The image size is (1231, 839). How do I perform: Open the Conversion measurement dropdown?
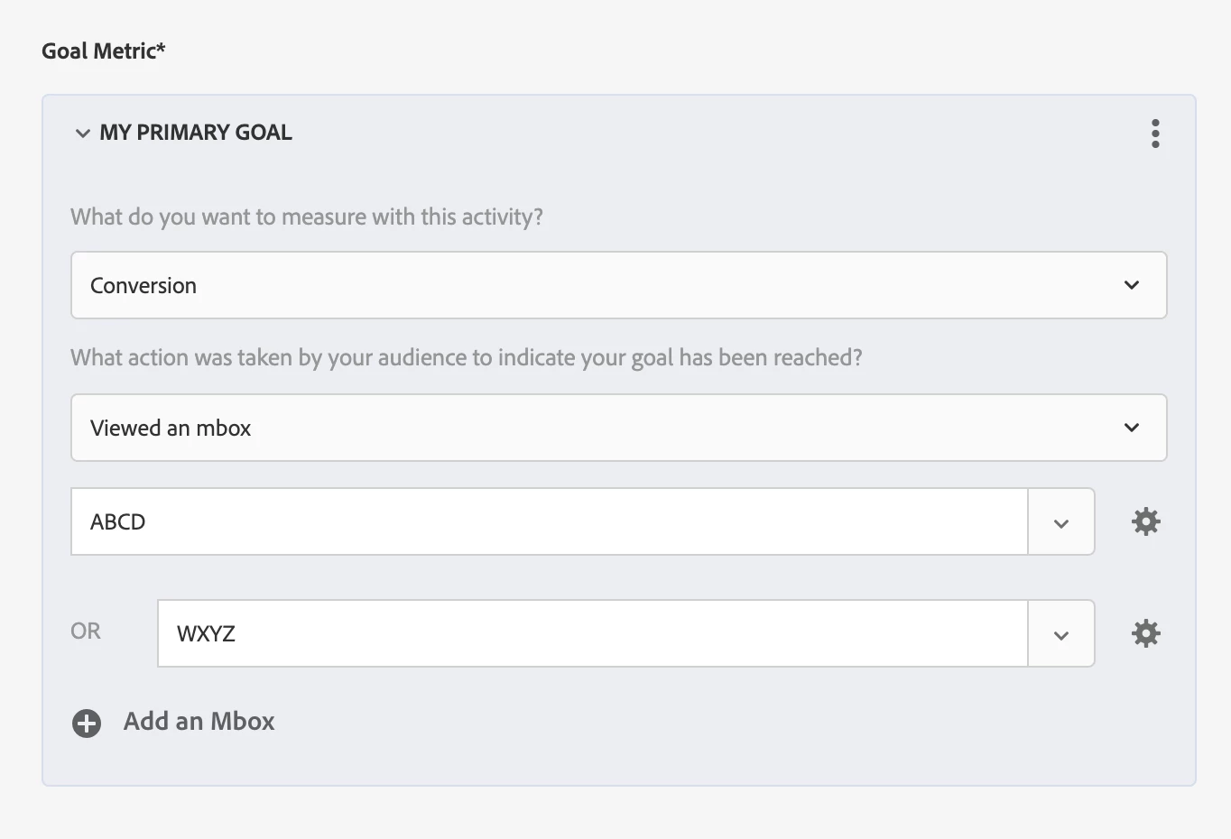(618, 285)
